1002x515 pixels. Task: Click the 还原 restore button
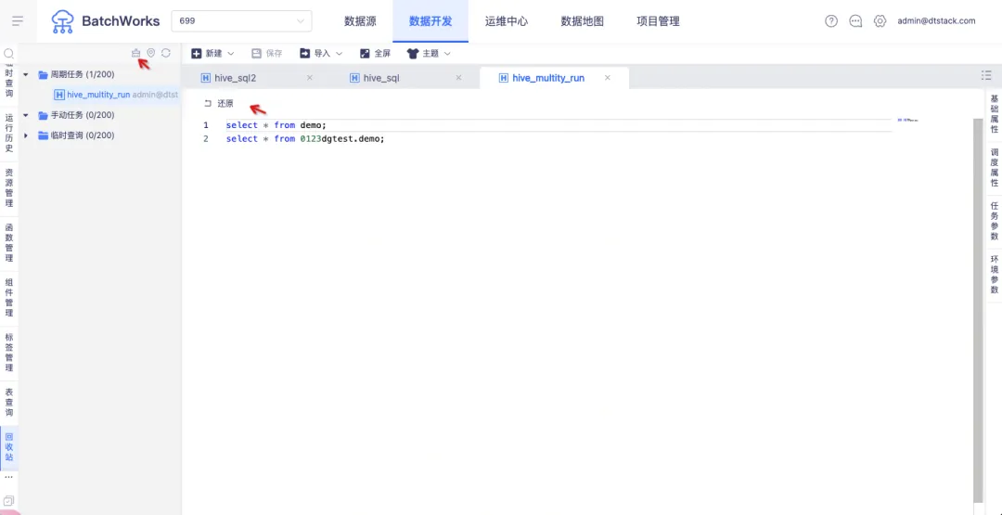coord(219,104)
